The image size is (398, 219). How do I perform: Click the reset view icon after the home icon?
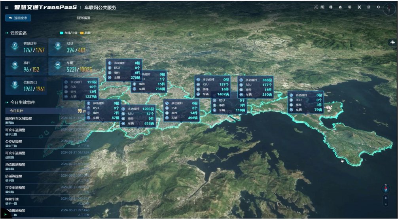click(x=350, y=7)
